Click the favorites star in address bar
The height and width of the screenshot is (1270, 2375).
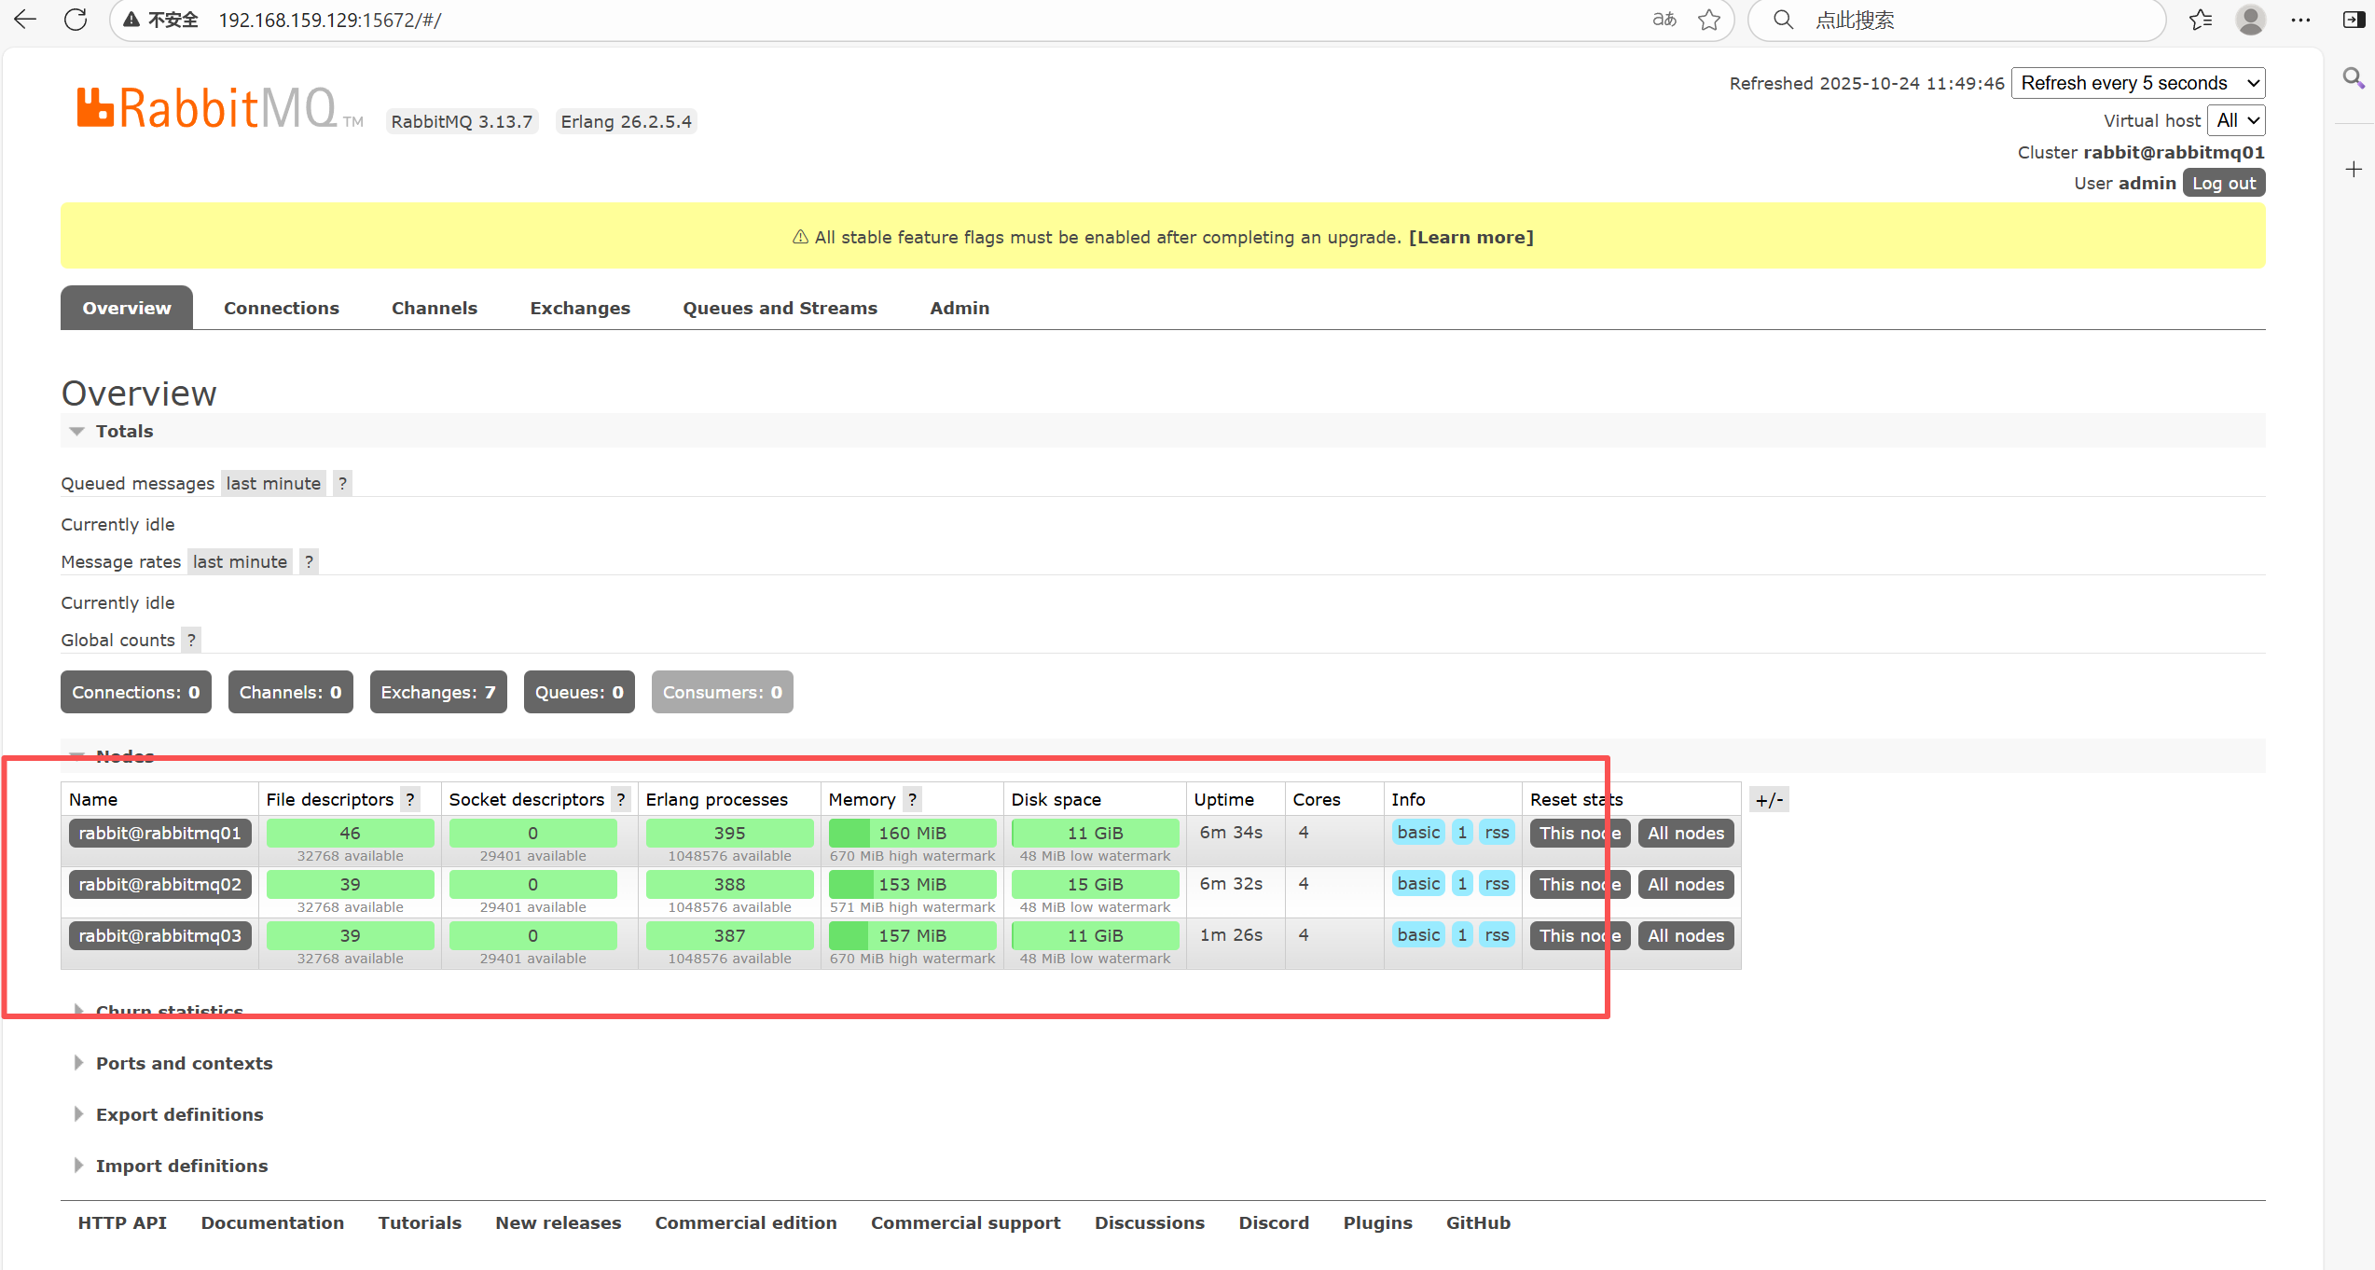click(1708, 20)
